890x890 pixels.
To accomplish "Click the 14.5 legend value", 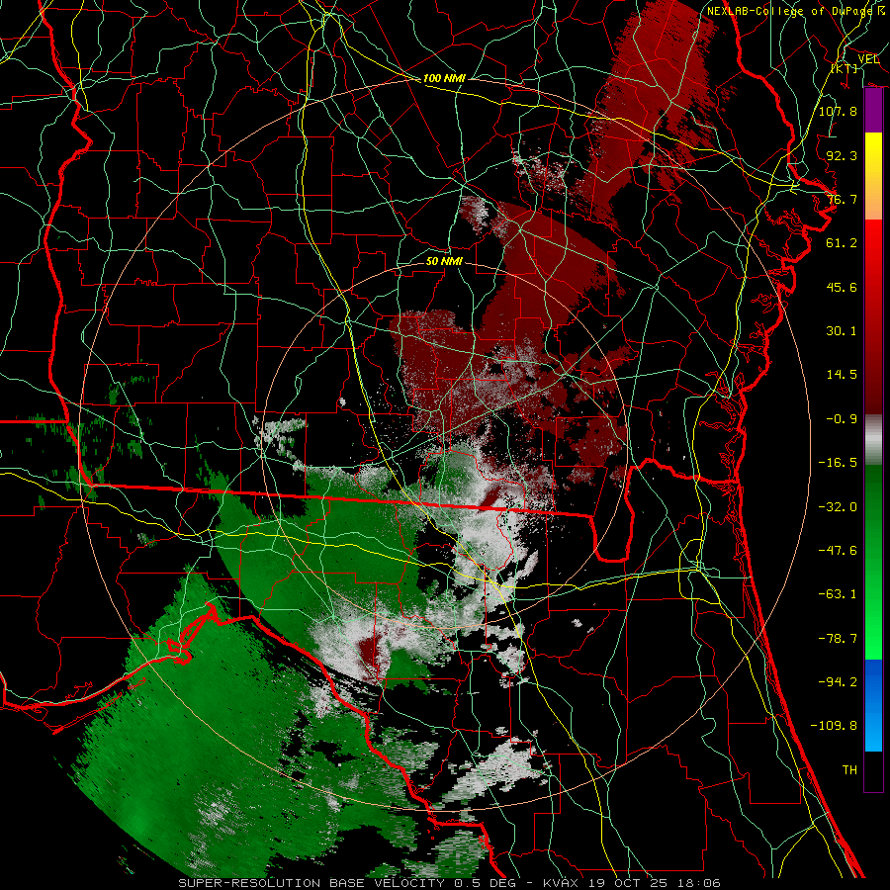I will [842, 375].
